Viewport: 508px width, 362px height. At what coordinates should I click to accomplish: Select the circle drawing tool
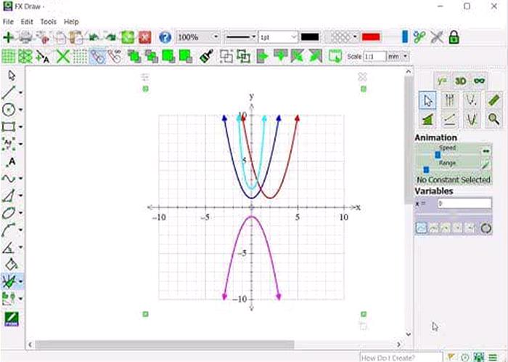point(9,110)
